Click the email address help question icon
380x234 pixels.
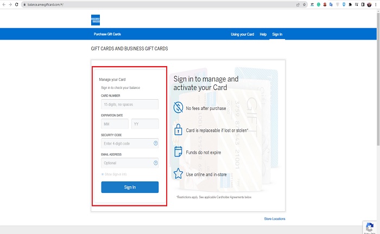click(x=156, y=163)
